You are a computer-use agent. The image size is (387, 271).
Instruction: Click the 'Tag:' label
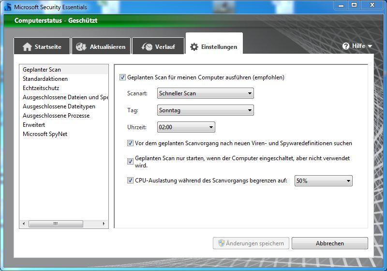133,110
